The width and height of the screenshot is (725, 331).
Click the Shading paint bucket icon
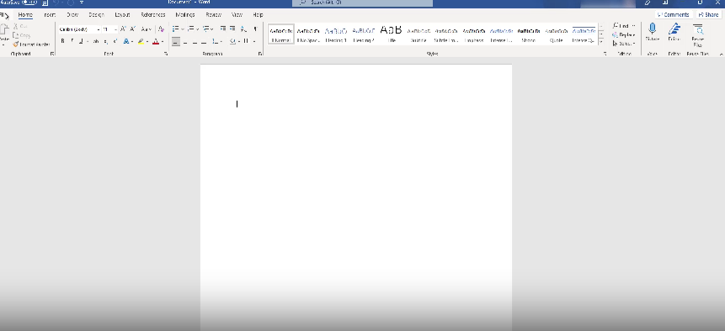point(232,41)
